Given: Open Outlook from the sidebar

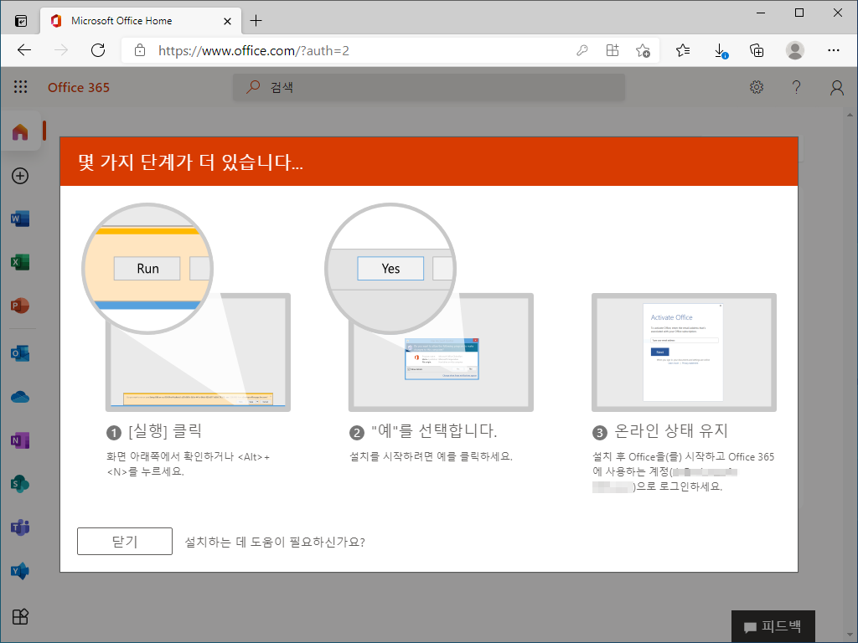Looking at the screenshot, I should (20, 353).
